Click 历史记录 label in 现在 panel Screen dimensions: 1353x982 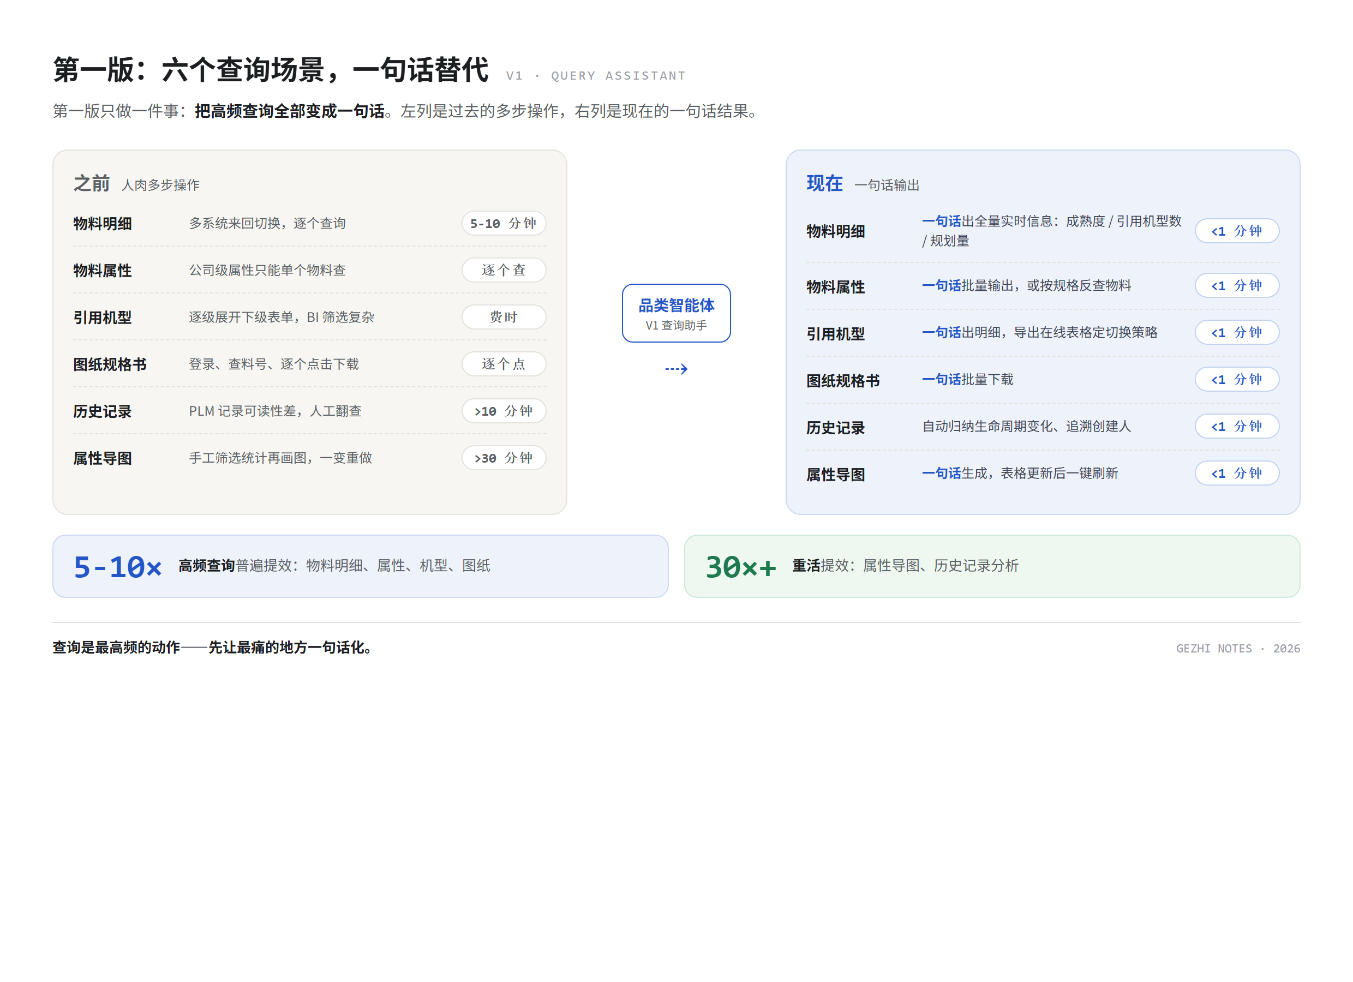(x=836, y=428)
